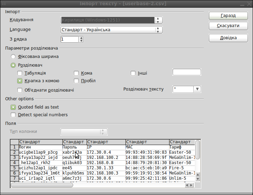Click the preview vertical scrollbar down arrow

point(198,179)
